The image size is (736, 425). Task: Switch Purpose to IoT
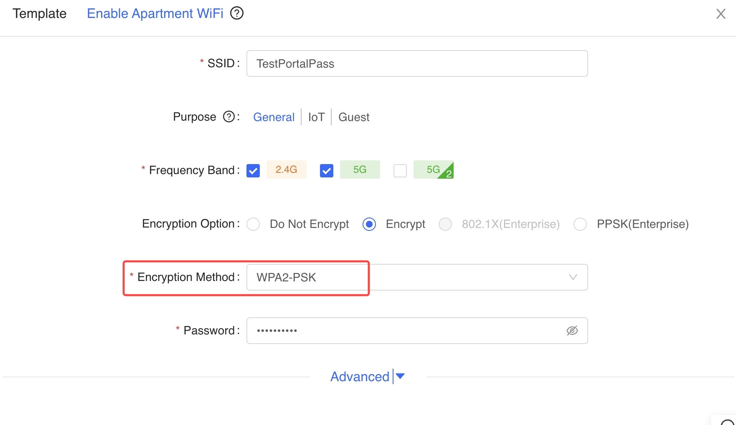coord(316,117)
